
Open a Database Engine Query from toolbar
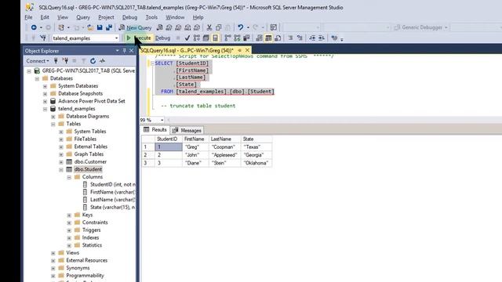160,27
